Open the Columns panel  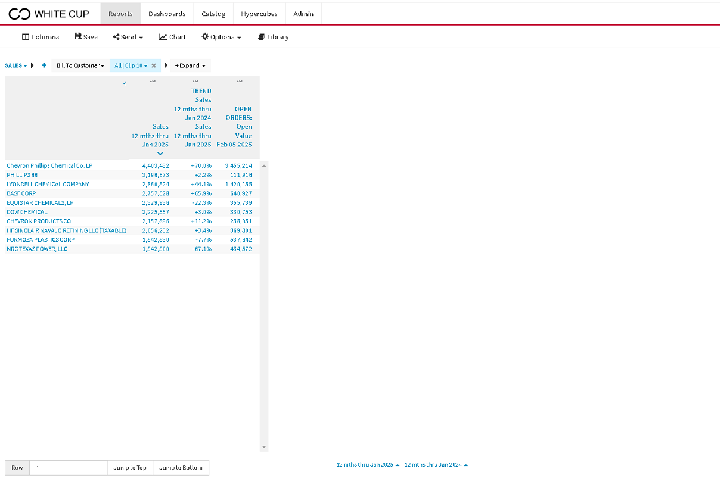(41, 37)
